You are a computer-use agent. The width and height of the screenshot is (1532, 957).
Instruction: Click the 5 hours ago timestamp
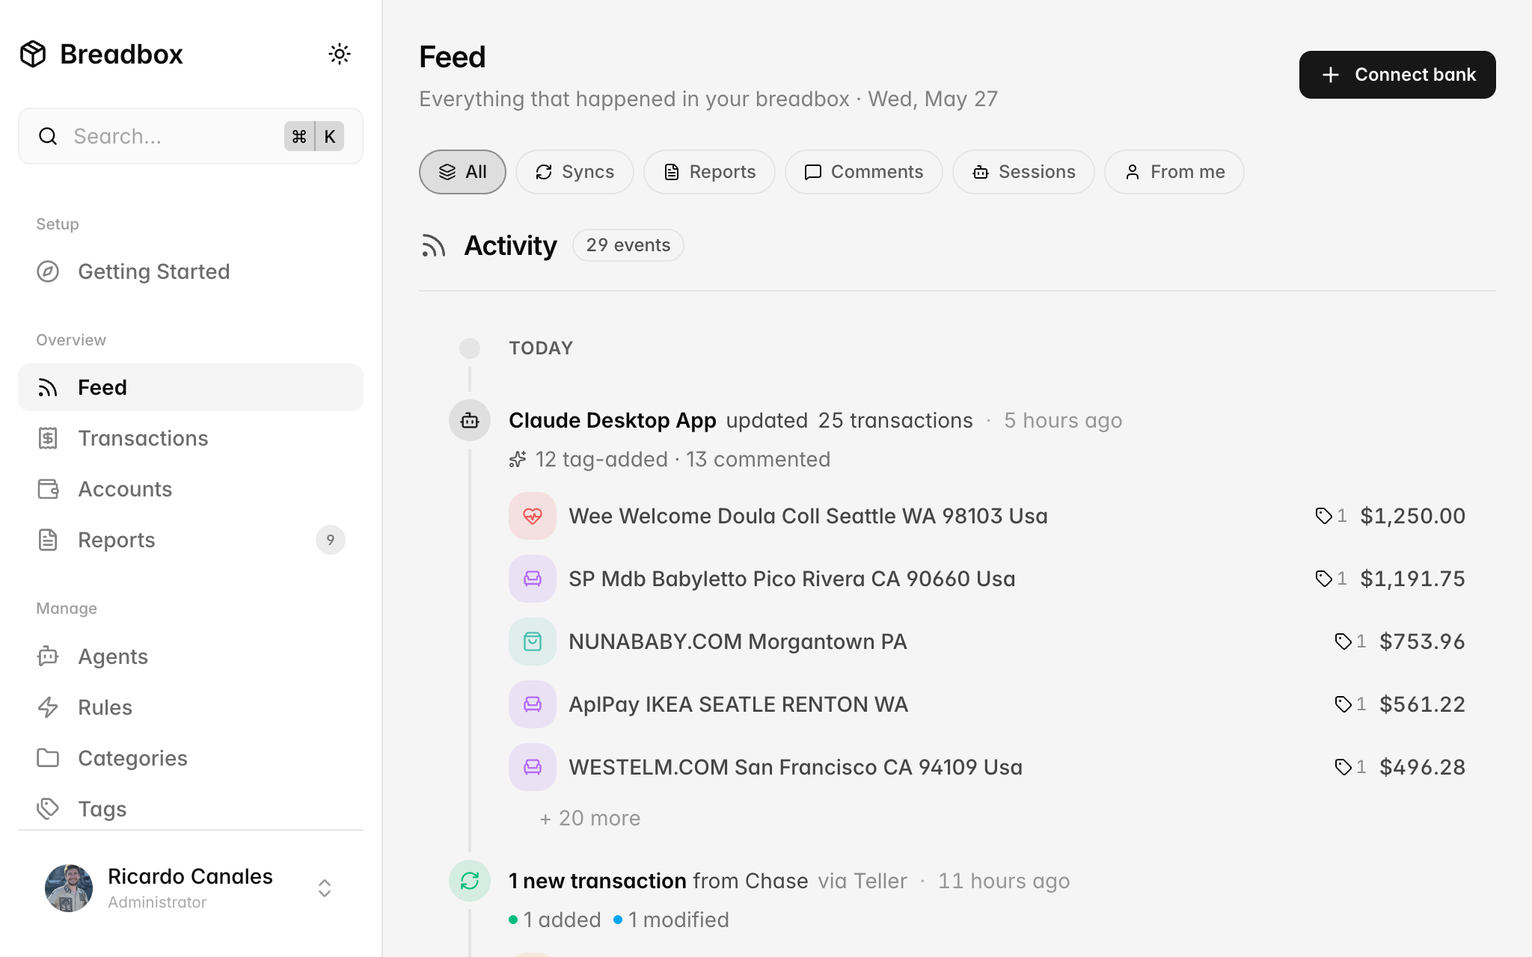tap(1063, 420)
